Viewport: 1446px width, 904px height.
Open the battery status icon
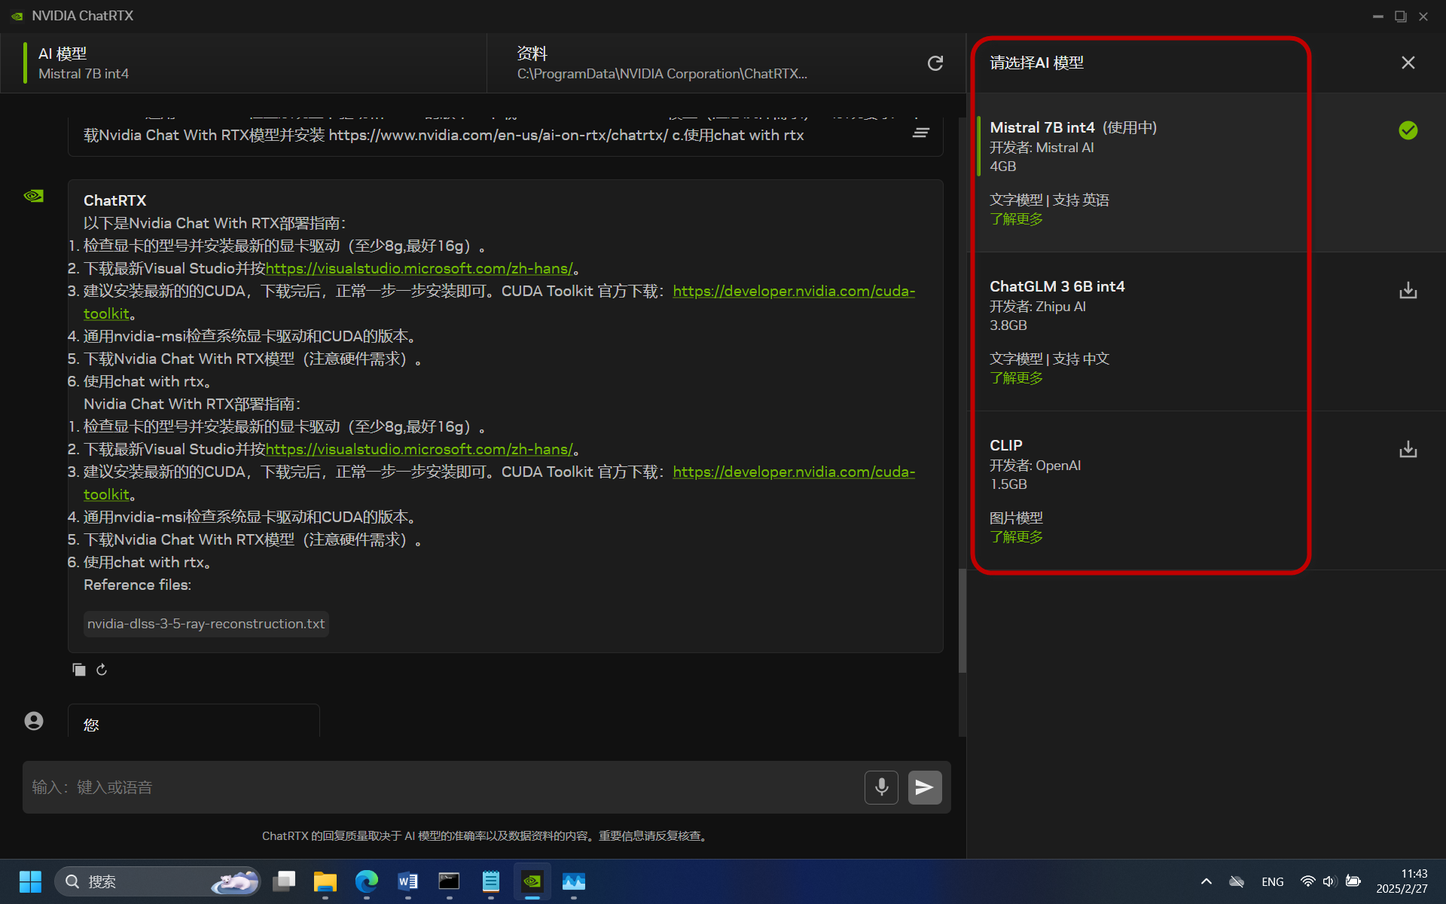point(1353,881)
